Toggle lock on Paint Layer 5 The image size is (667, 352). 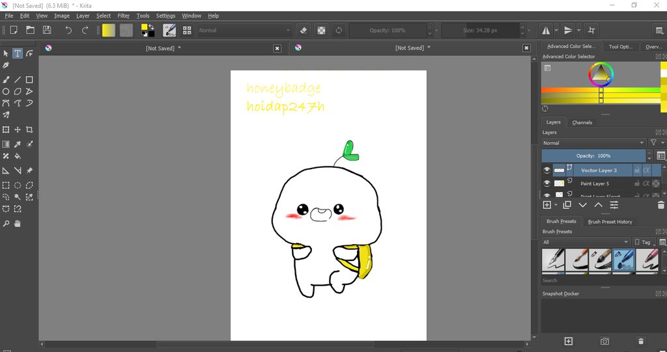637,183
